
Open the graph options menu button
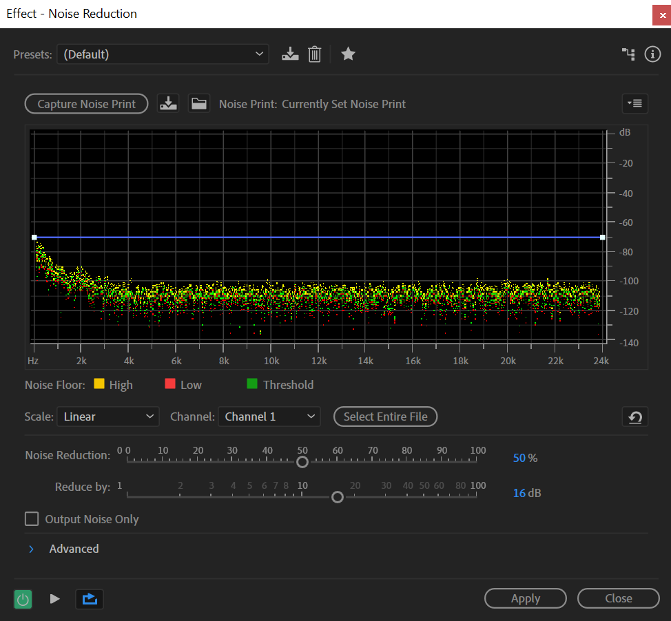(634, 104)
